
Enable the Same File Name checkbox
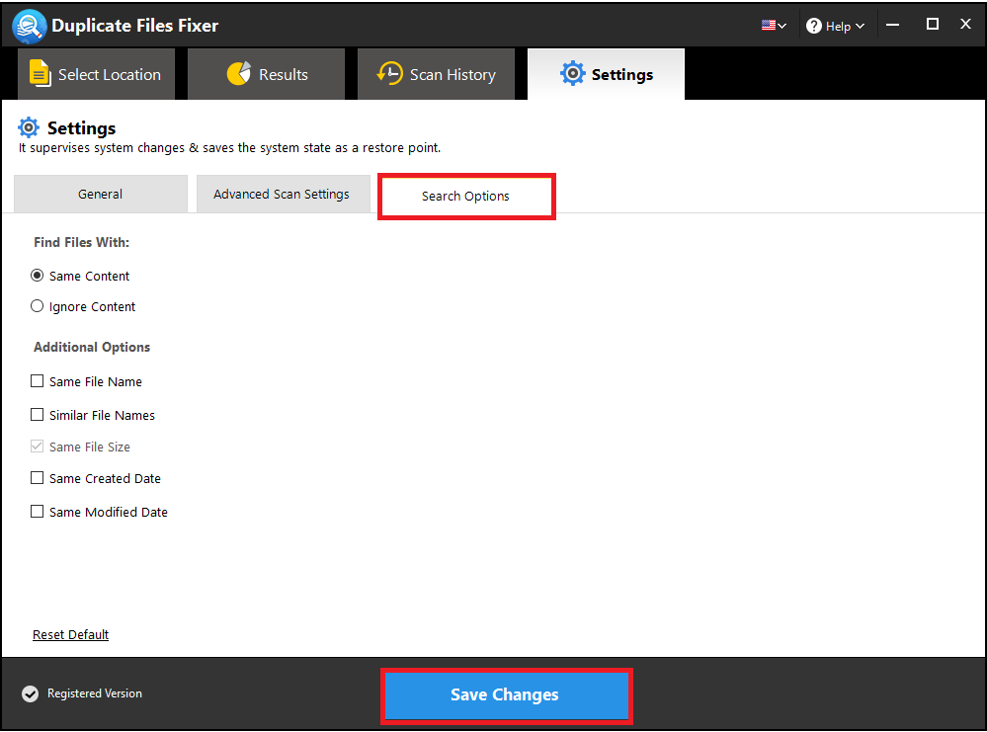[38, 381]
